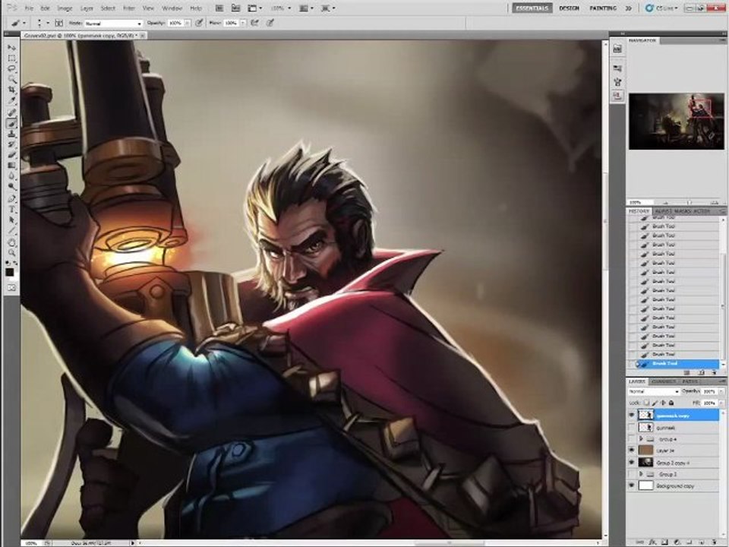Open the Tool Preset picker arrow
729x547 pixels.
click(x=24, y=23)
